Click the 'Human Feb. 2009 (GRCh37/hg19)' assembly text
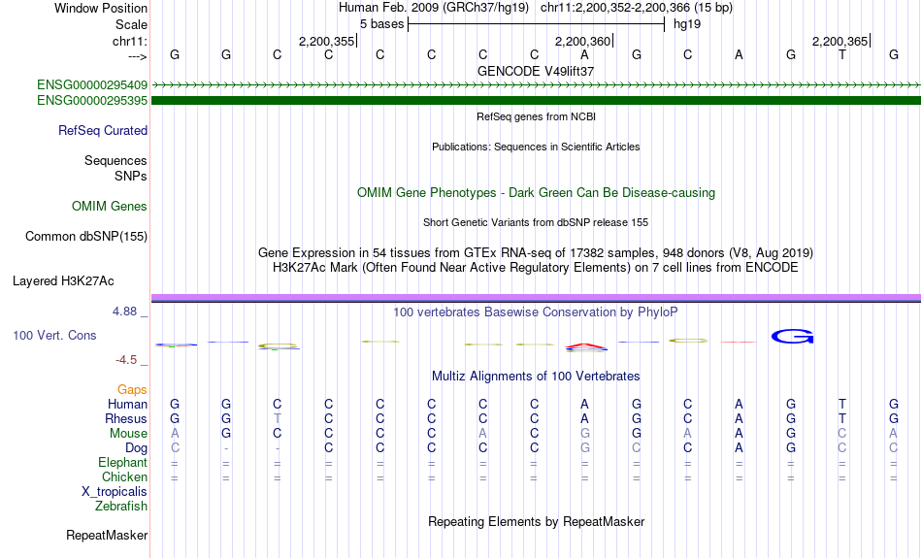This screenshot has width=922, height=558. (x=434, y=8)
